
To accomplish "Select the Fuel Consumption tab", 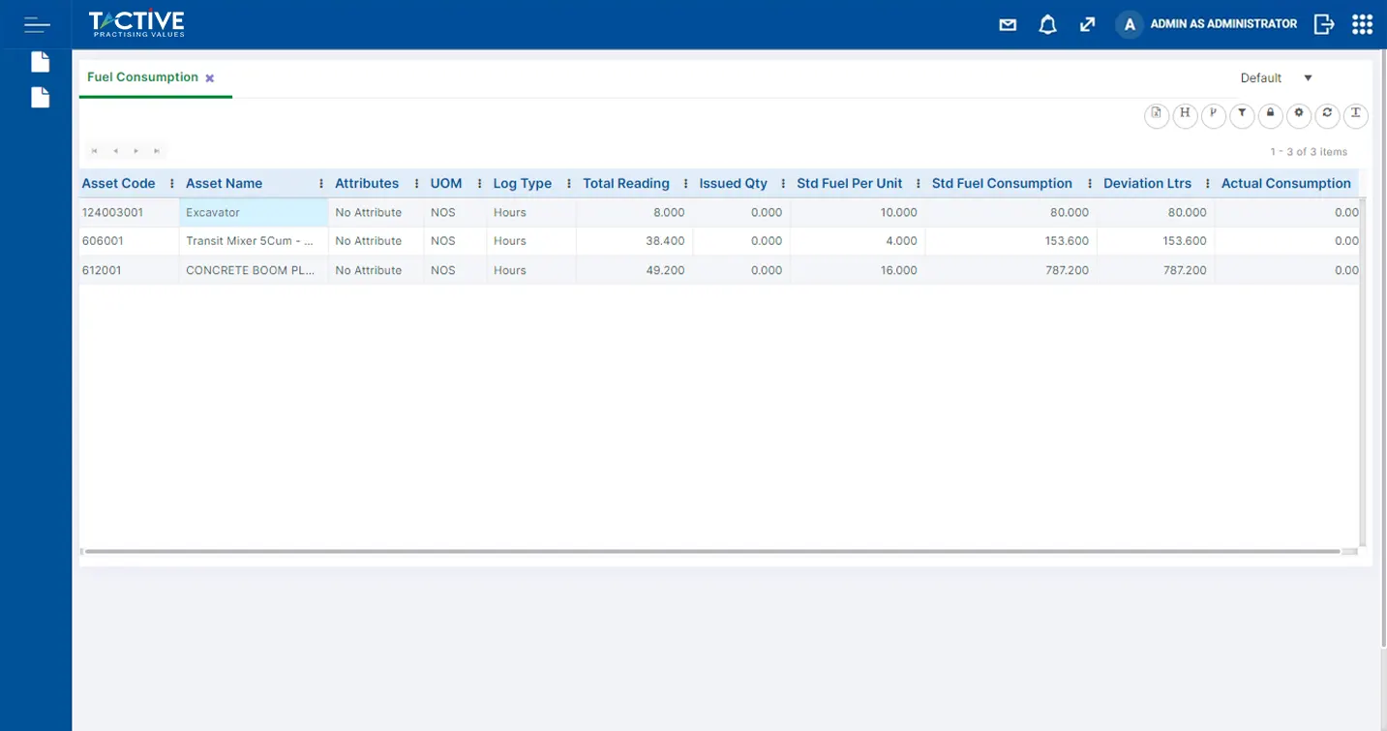I will tap(142, 77).
